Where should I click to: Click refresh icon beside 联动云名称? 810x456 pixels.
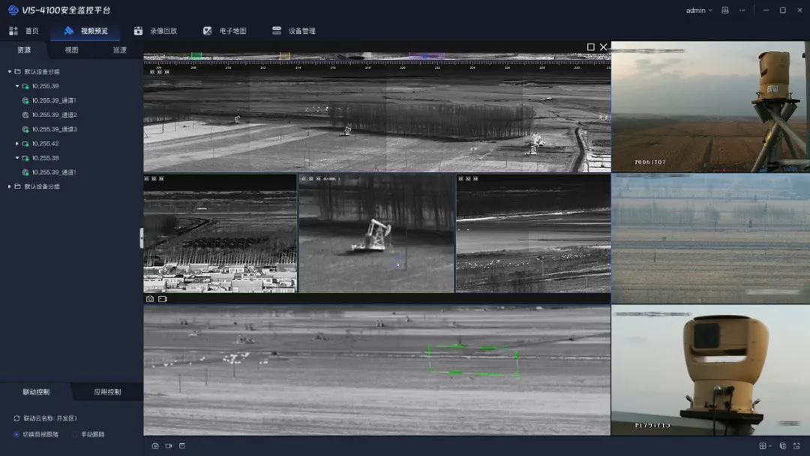click(x=16, y=418)
